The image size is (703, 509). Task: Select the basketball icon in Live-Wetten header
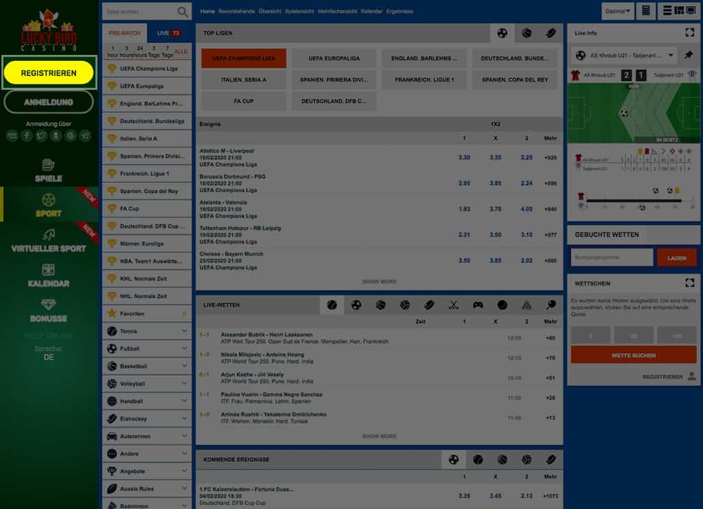pyautogui.click(x=380, y=305)
